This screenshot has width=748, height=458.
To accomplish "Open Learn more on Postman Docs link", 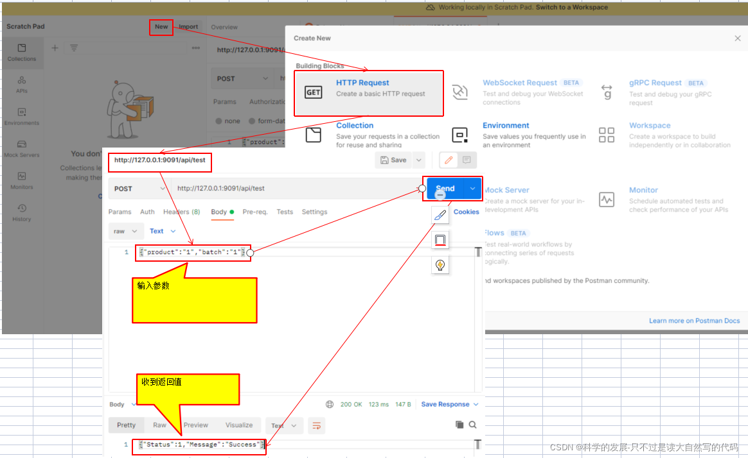I will pos(694,321).
